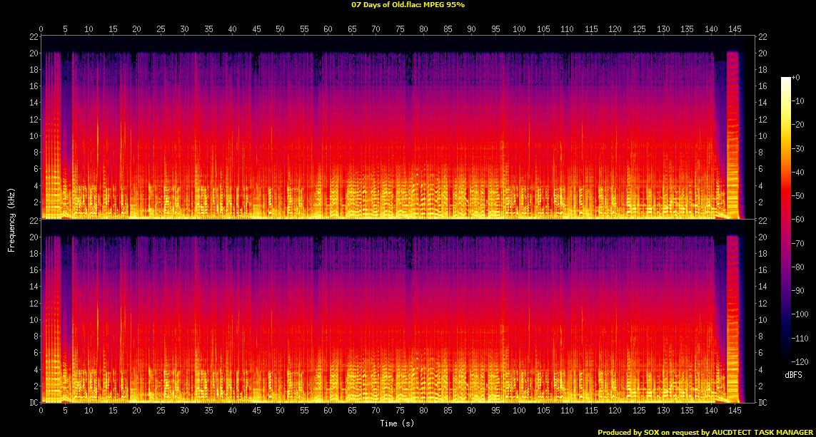Select the 145 tick on the top time axis
This screenshot has width=816, height=437.
tap(735, 29)
